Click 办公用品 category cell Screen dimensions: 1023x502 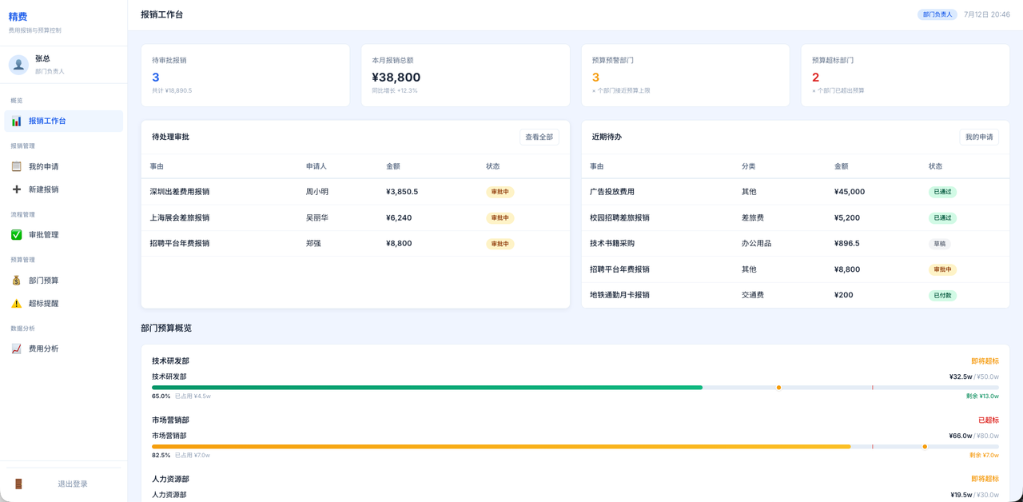point(757,243)
